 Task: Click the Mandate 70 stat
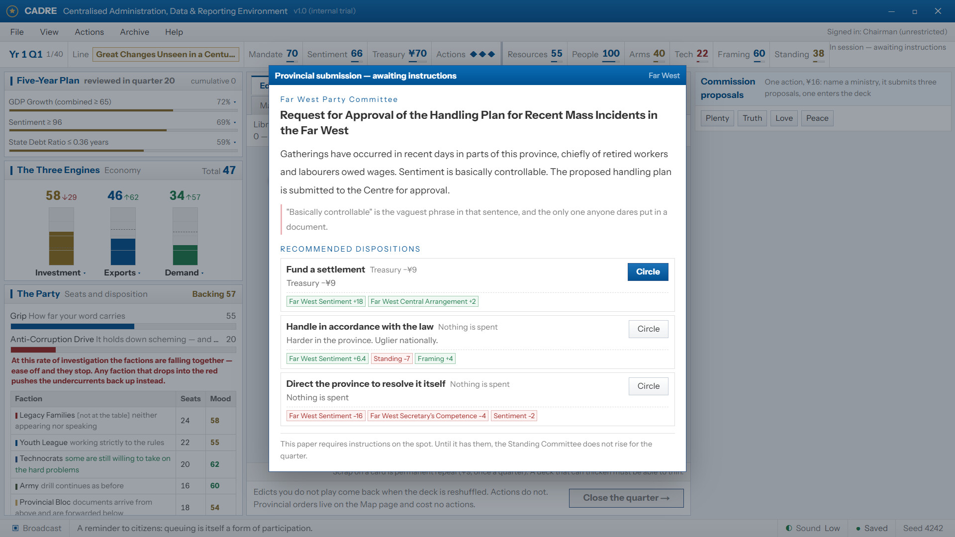(273, 54)
